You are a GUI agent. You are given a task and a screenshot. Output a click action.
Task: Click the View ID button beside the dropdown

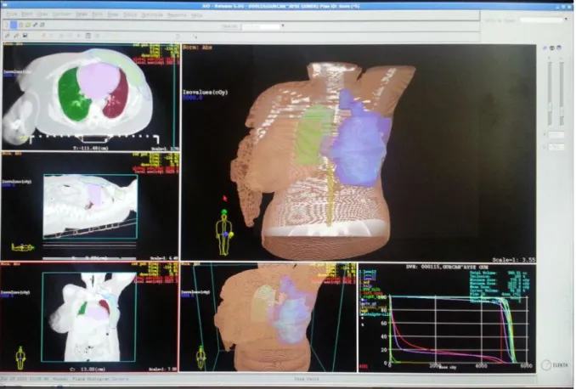[x=229, y=26]
